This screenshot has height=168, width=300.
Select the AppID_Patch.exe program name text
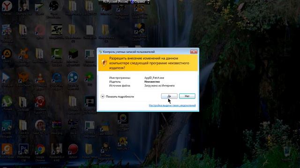coord(154,78)
